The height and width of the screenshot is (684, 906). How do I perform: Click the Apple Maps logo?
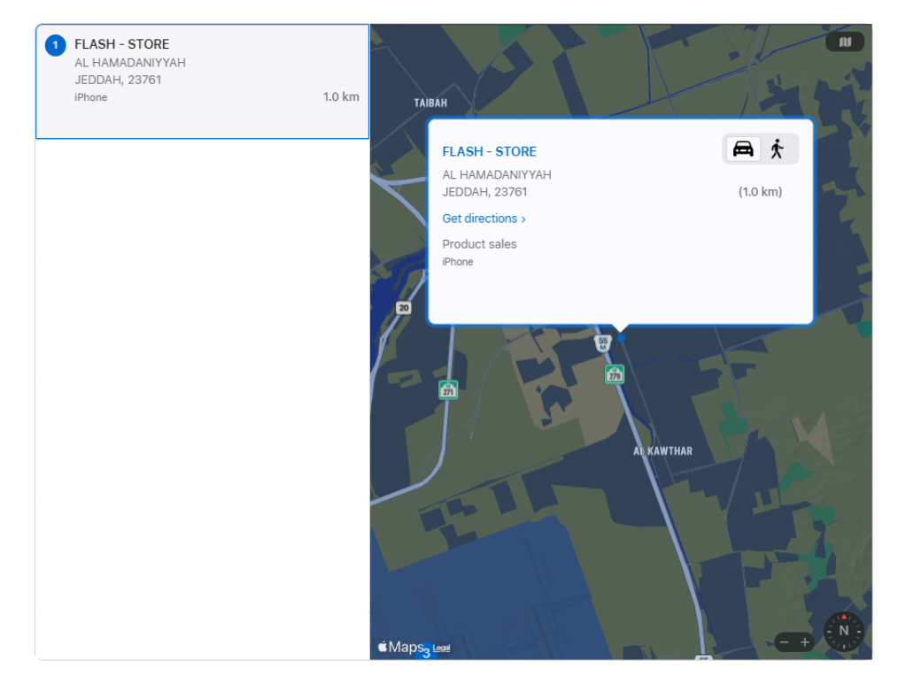(x=401, y=647)
